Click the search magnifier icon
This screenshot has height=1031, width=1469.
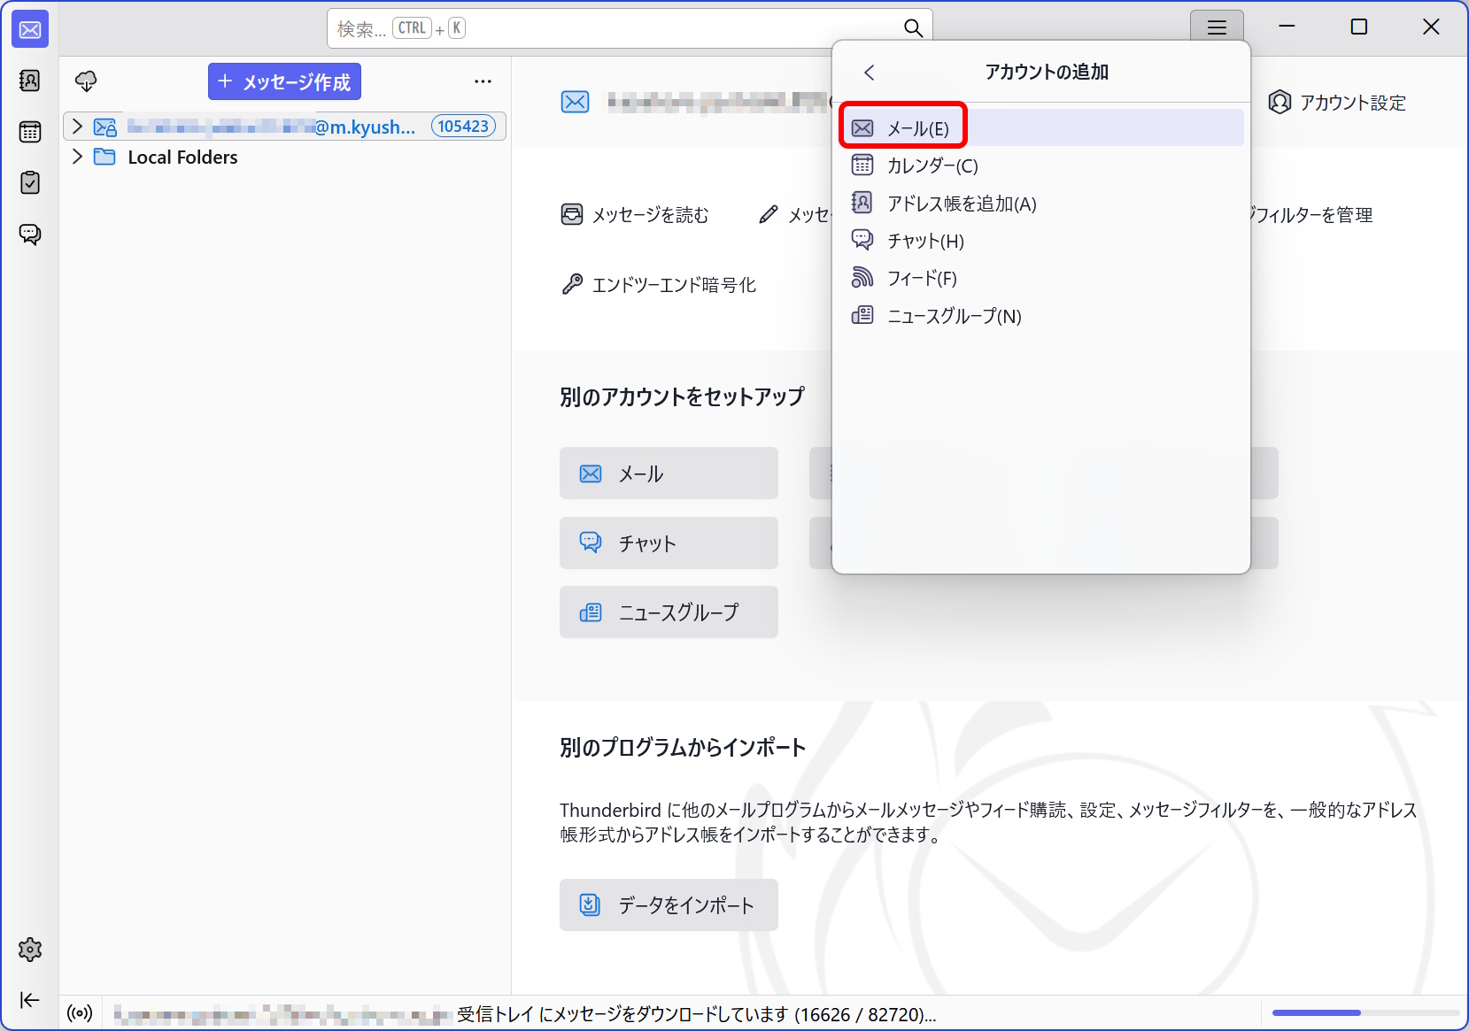913,28
